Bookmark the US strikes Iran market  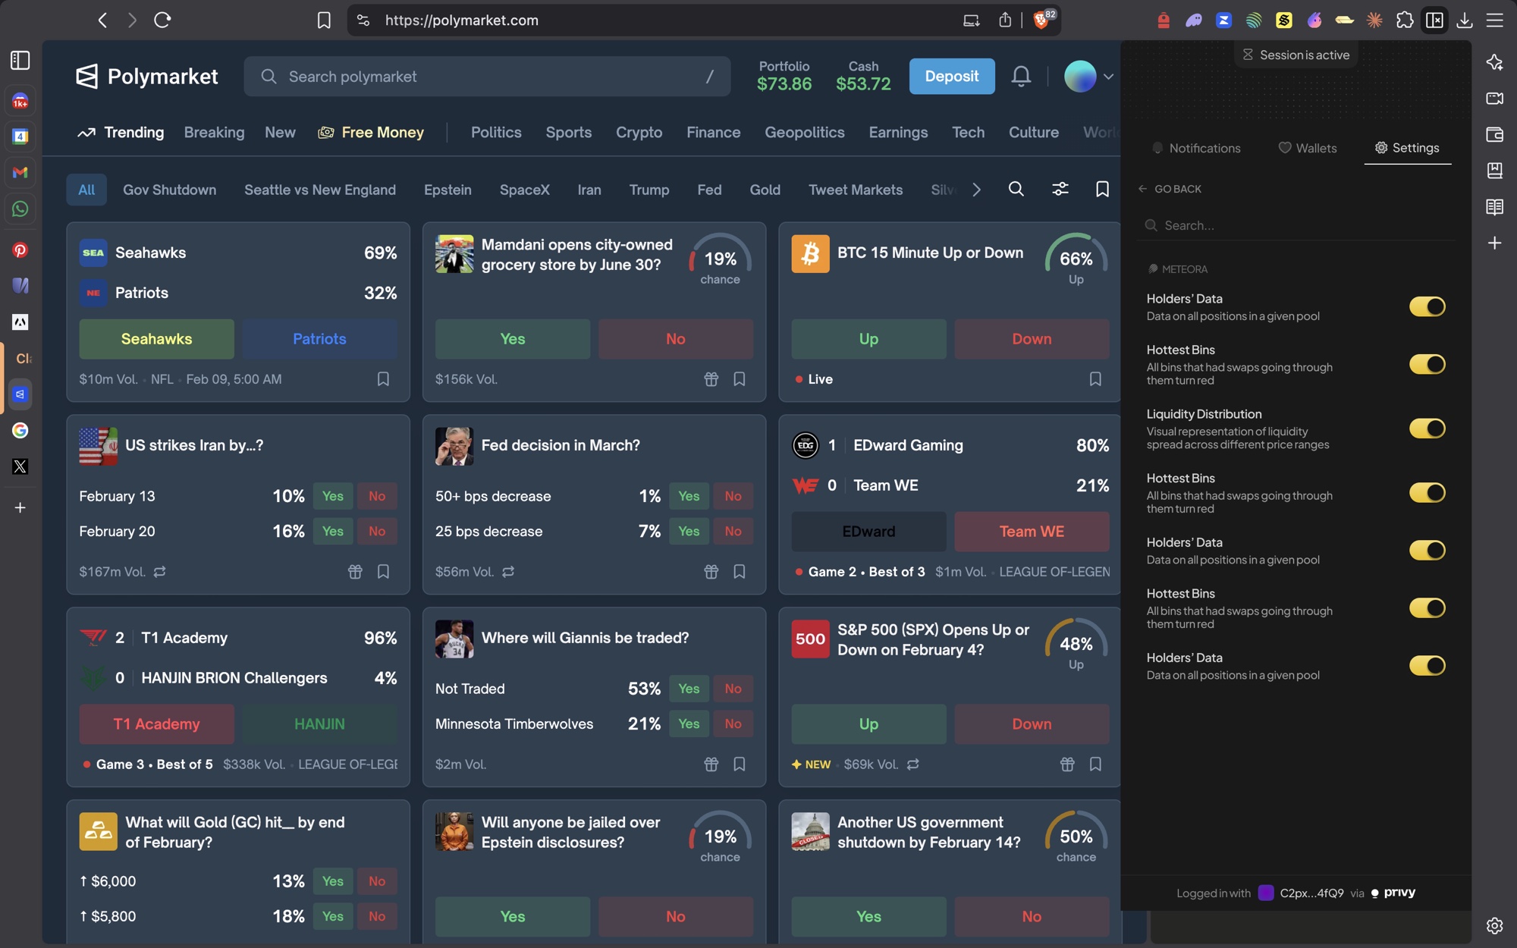(x=383, y=571)
